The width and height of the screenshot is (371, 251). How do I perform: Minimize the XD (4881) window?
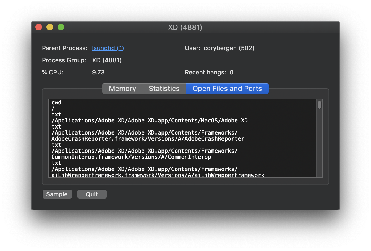coord(50,27)
